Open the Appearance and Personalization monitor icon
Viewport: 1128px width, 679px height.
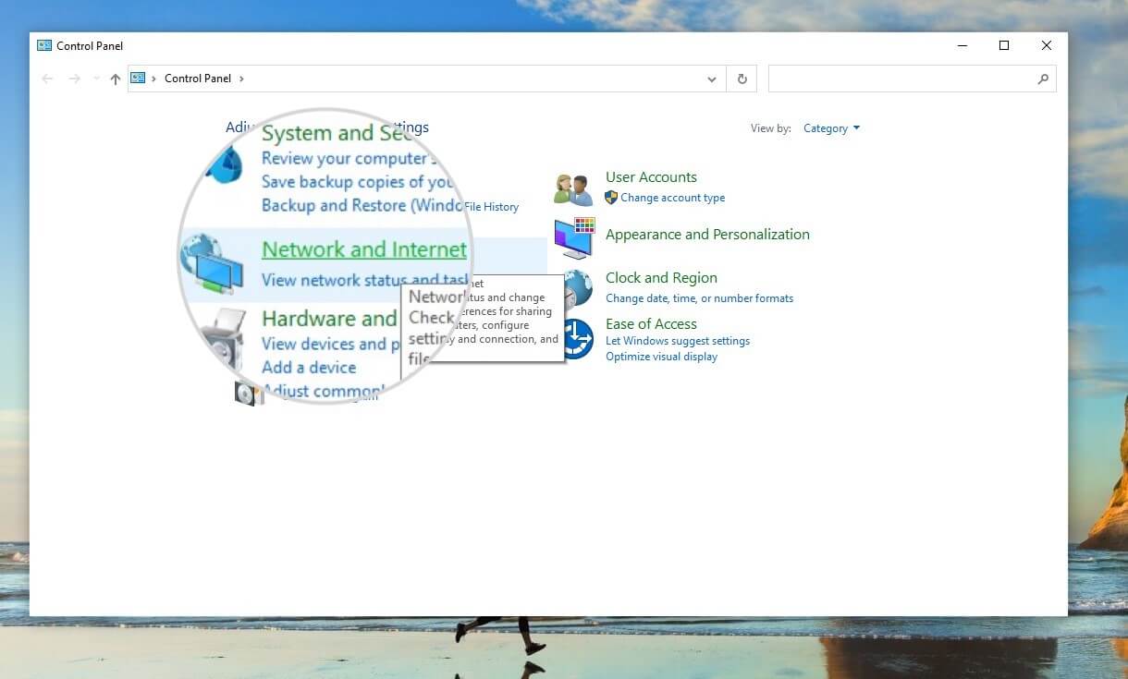[x=574, y=238]
